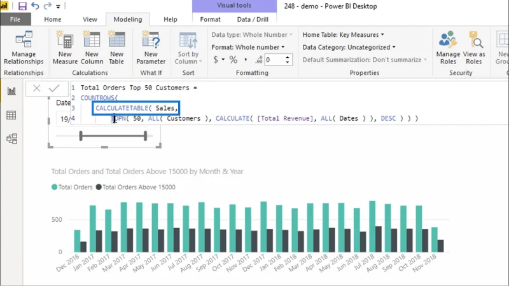Open the Home Table: Key Measures dropdown

tap(343, 35)
